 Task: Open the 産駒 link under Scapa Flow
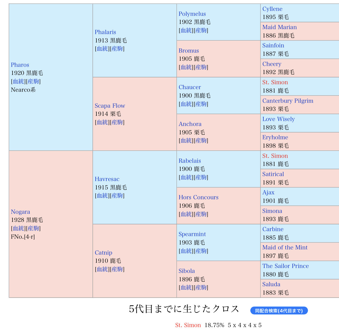pyautogui.click(x=117, y=122)
